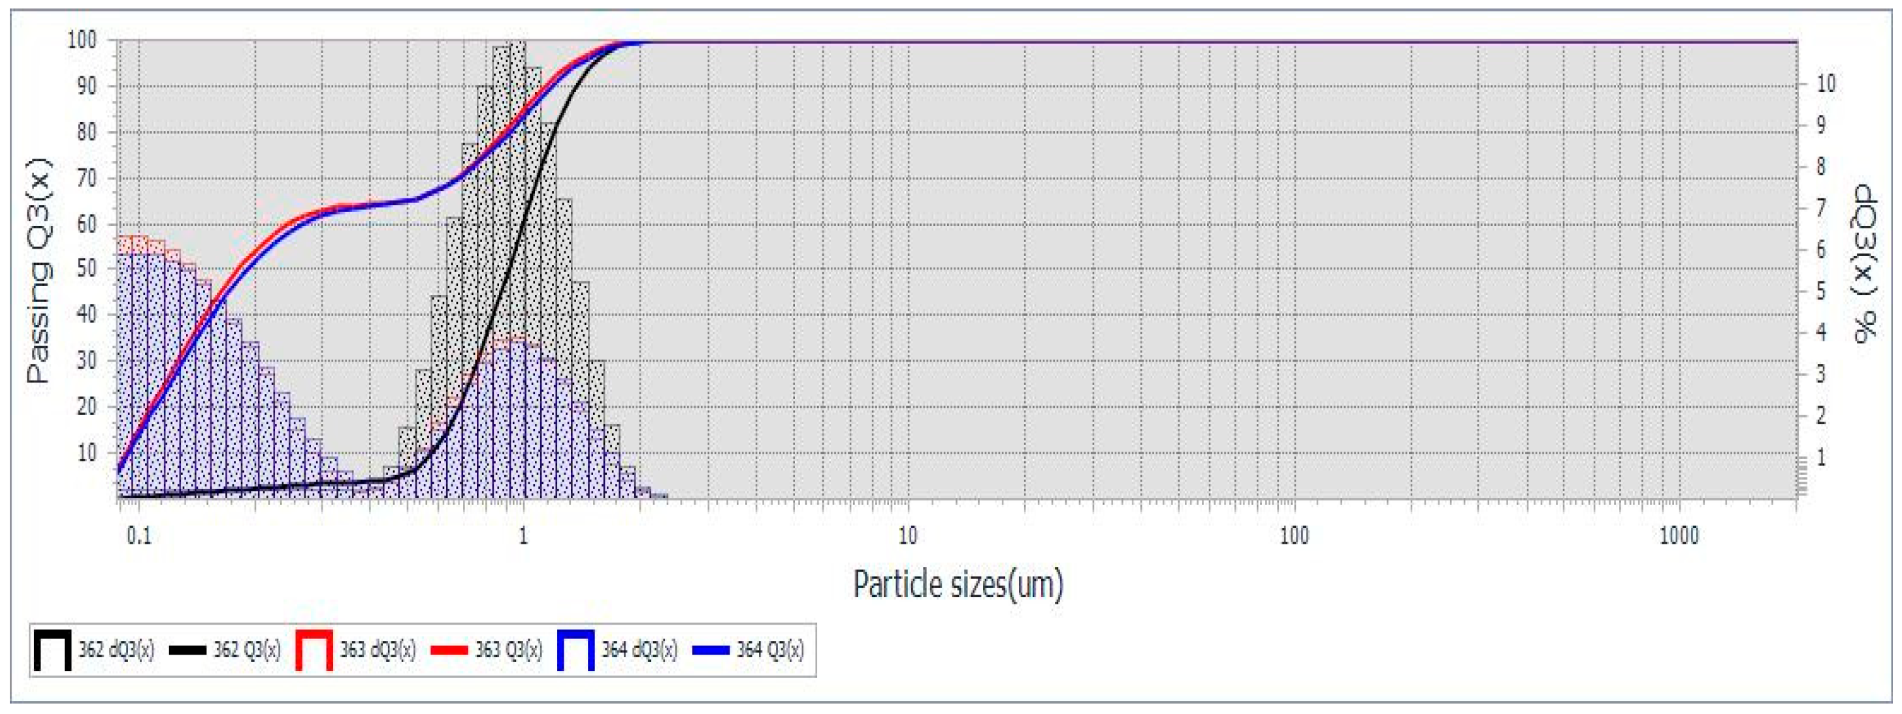Click the black 362 dQ3(x) histogram legend icon
The width and height of the screenshot is (1902, 714).
pyautogui.click(x=52, y=650)
